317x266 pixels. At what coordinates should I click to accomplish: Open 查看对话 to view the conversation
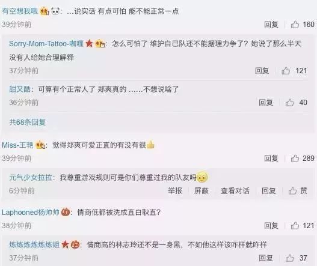(x=235, y=190)
